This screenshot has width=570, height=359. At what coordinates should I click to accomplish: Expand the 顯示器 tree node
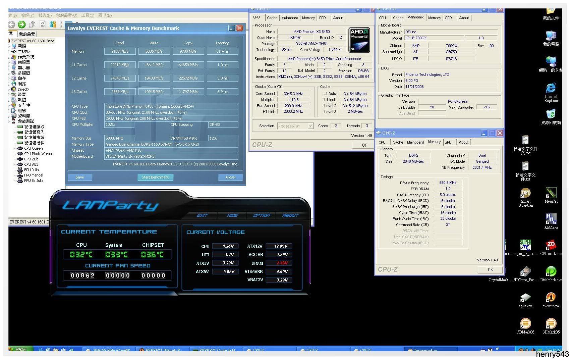9,68
